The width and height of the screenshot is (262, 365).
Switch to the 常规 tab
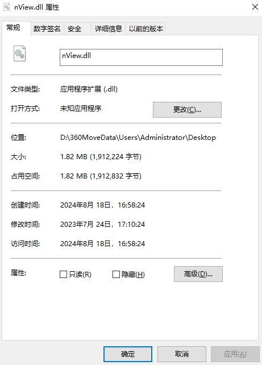pyautogui.click(x=16, y=28)
